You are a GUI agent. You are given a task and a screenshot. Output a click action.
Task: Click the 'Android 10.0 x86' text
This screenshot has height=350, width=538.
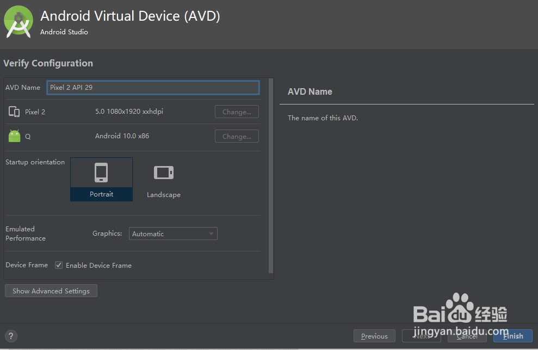[x=122, y=136]
